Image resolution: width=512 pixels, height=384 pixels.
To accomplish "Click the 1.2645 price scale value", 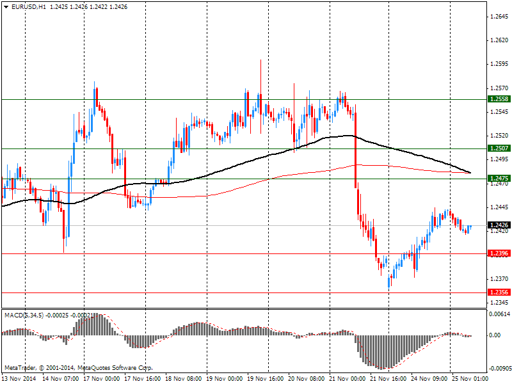I will tap(500, 17).
